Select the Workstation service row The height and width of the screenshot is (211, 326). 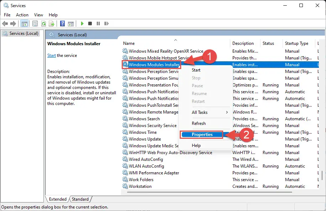(x=220, y=186)
